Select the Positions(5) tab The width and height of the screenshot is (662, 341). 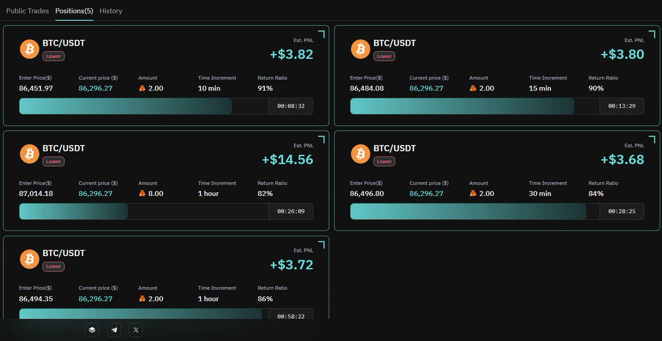click(75, 11)
